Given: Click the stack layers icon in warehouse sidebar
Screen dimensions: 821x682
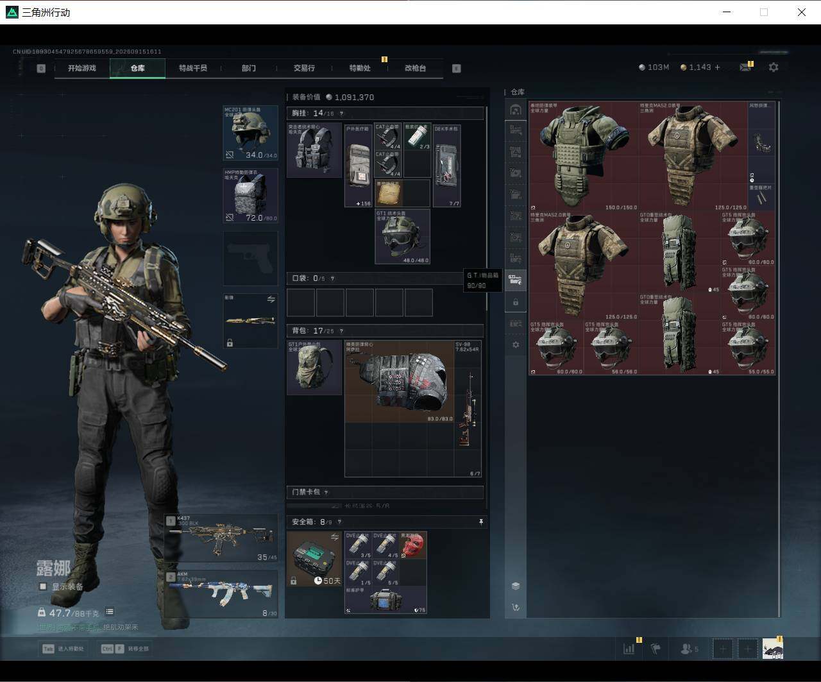Looking at the screenshot, I should click(x=516, y=586).
